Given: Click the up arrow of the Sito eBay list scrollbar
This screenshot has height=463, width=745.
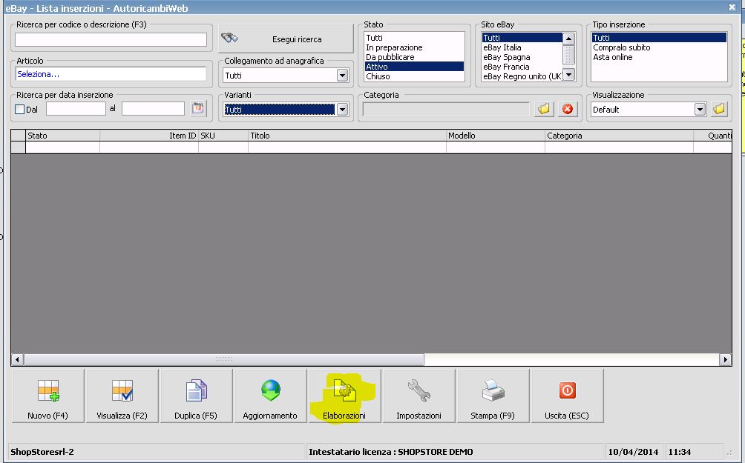Looking at the screenshot, I should [568, 39].
